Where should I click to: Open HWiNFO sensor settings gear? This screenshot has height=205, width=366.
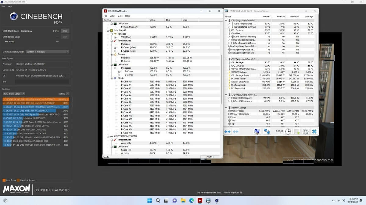(x=305, y=131)
